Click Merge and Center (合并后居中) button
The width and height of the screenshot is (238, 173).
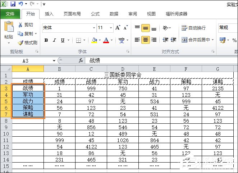pyautogui.click(x=198, y=40)
